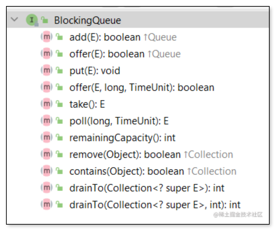279x234 pixels.
Task: Click the method icon beside add(E)
Action: click(x=46, y=37)
